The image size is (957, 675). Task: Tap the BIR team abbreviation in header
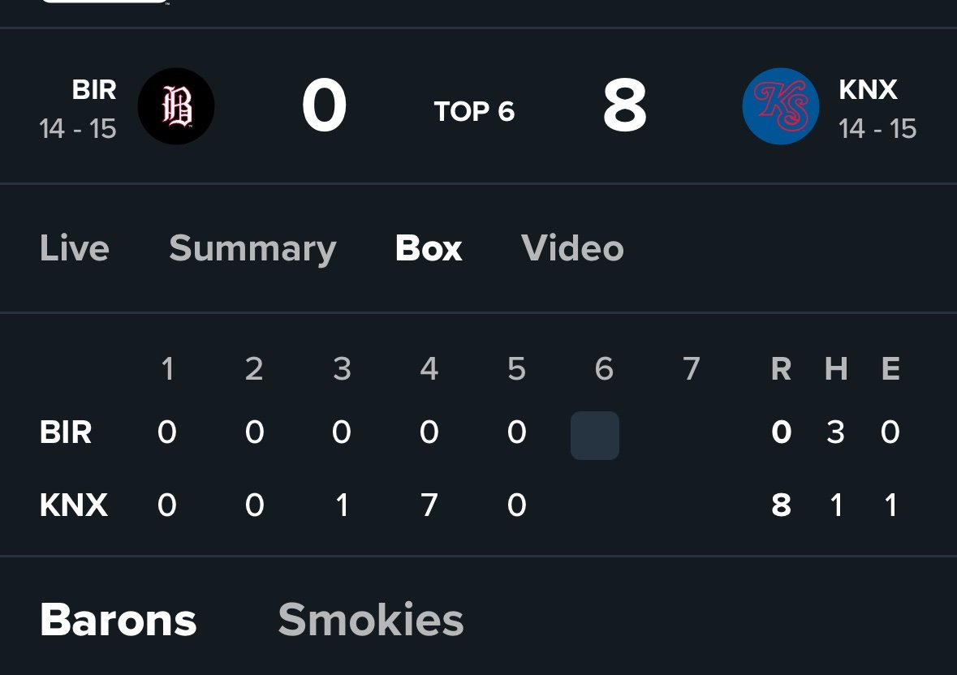tap(94, 89)
